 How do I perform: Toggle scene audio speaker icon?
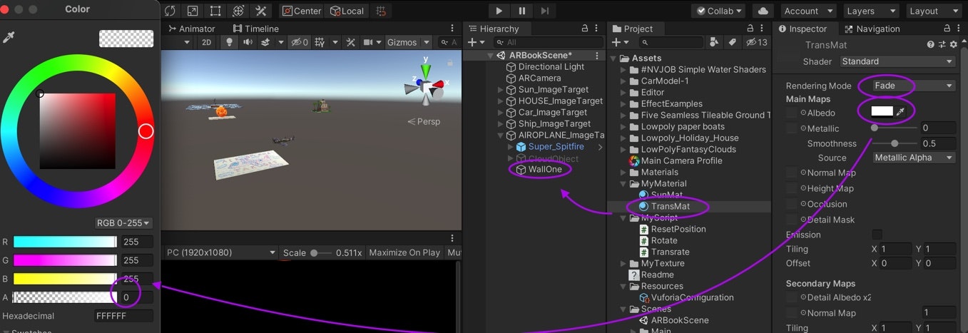coord(248,42)
